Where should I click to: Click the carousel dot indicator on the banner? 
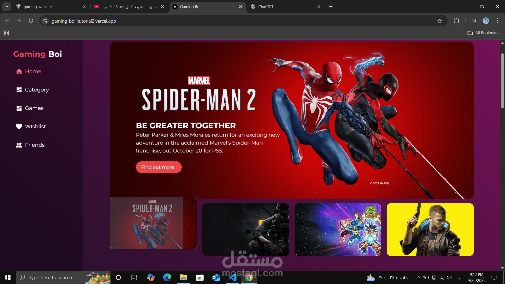(x=315, y=192)
